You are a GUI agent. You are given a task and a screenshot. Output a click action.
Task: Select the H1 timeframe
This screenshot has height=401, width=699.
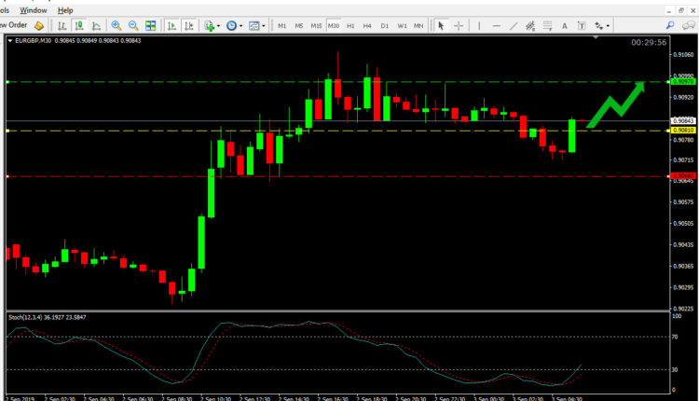click(350, 26)
